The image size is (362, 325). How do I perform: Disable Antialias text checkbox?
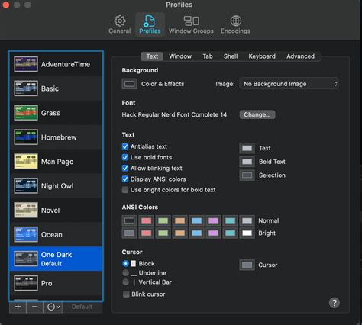125,146
